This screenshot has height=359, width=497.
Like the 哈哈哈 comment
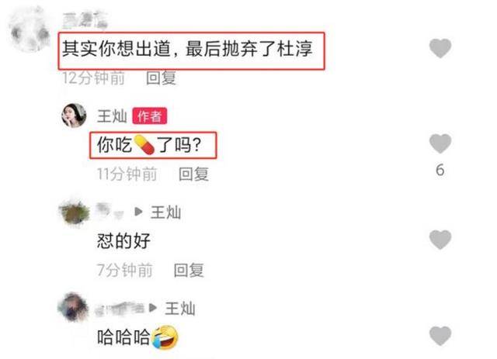440,336
